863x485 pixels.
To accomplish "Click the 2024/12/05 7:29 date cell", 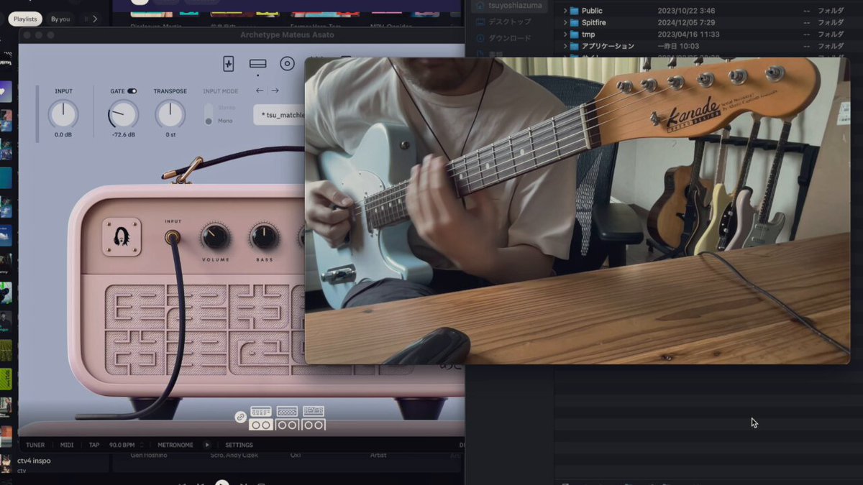I will pyautogui.click(x=686, y=22).
